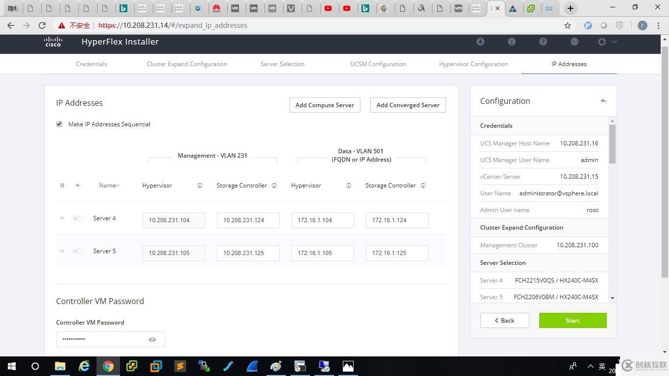Open the Windows Start menu
669x376 pixels.
pyautogui.click(x=12, y=366)
